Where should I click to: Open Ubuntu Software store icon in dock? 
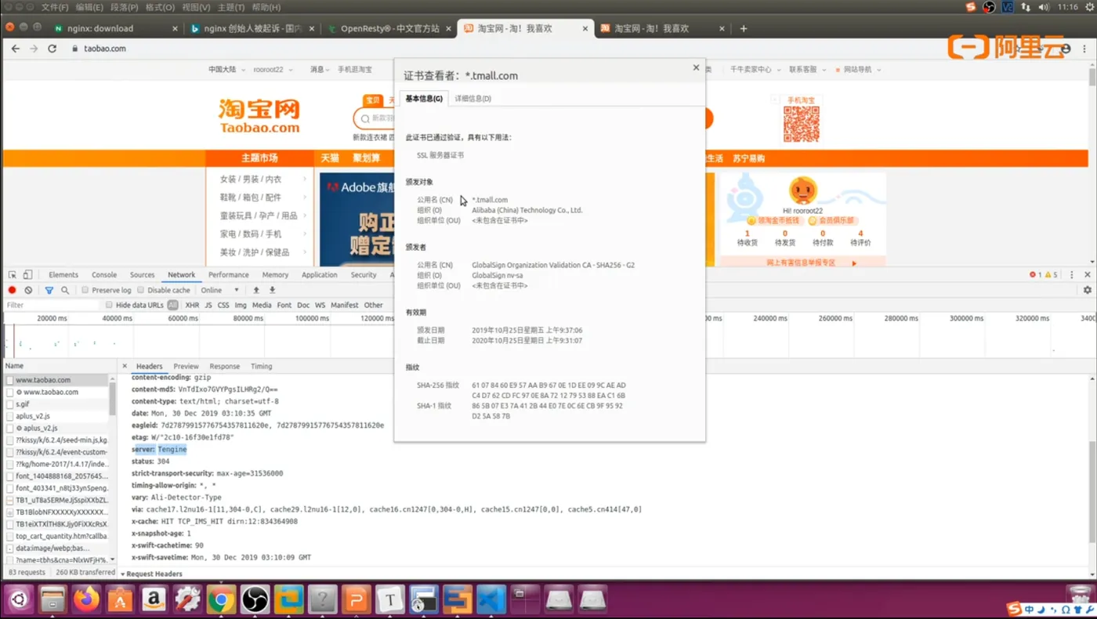[x=120, y=600]
